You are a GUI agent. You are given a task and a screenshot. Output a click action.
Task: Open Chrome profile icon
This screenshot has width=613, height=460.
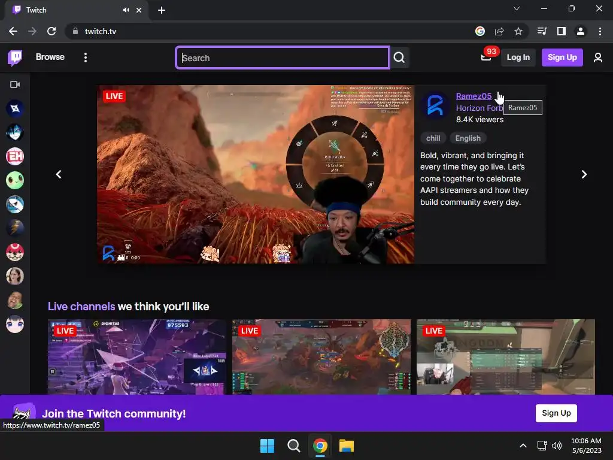tap(581, 31)
